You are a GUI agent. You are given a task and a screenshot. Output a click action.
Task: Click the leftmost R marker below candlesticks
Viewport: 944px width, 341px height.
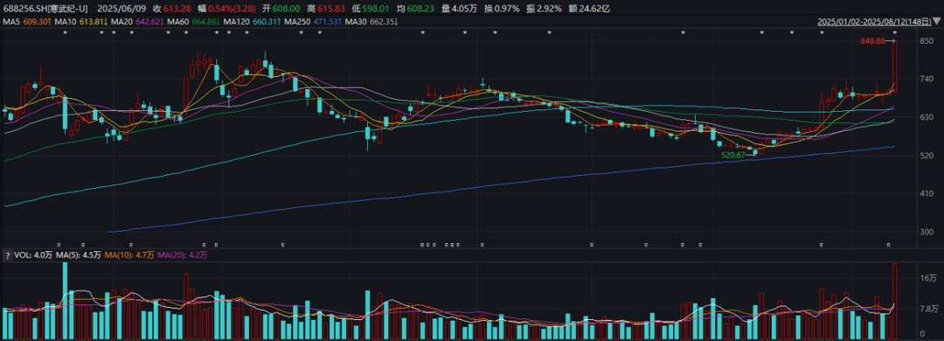click(x=59, y=245)
